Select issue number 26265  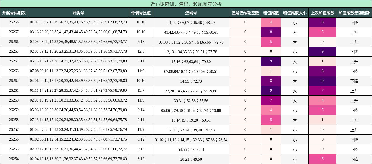[x=14, y=52]
